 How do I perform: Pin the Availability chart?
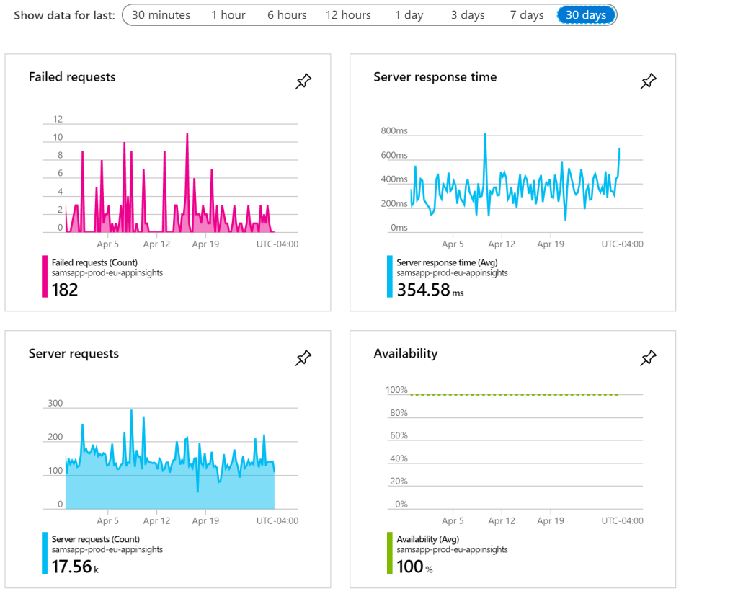[649, 358]
